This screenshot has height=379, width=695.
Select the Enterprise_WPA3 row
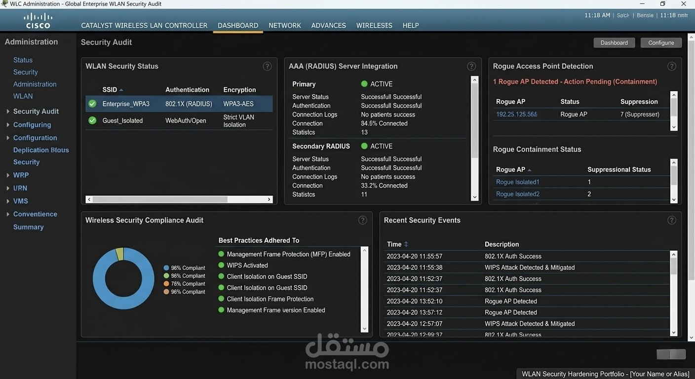(179, 104)
